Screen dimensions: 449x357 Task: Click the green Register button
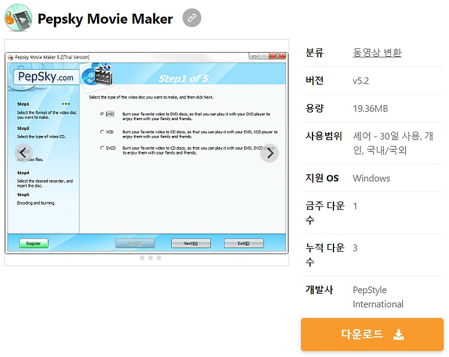34,243
